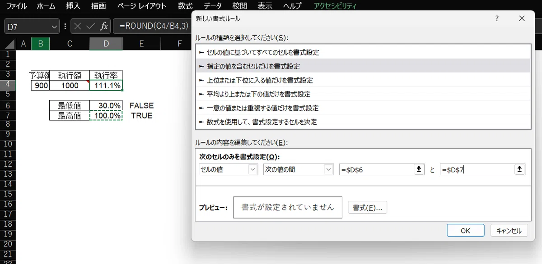542x264 pixels.
Task: Click range selector arrow beside =$D$6
Action: pos(419,169)
